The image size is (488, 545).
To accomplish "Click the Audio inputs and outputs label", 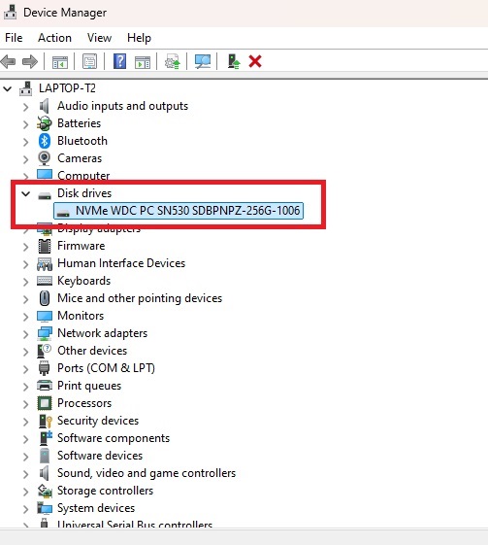I will (122, 106).
